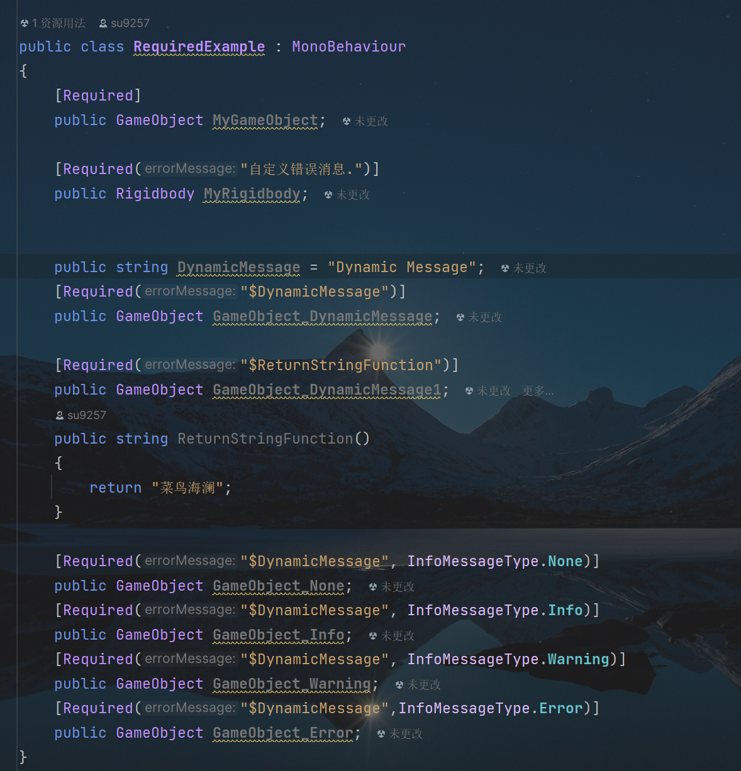Screen dimensions: 741x771
Task: Click the Unity icon beside GameObject_Warning's 未更改 hint
Action: coord(399,685)
